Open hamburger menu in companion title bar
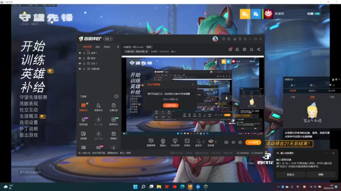Screen dimensions: 341x191 click(245, 39)
